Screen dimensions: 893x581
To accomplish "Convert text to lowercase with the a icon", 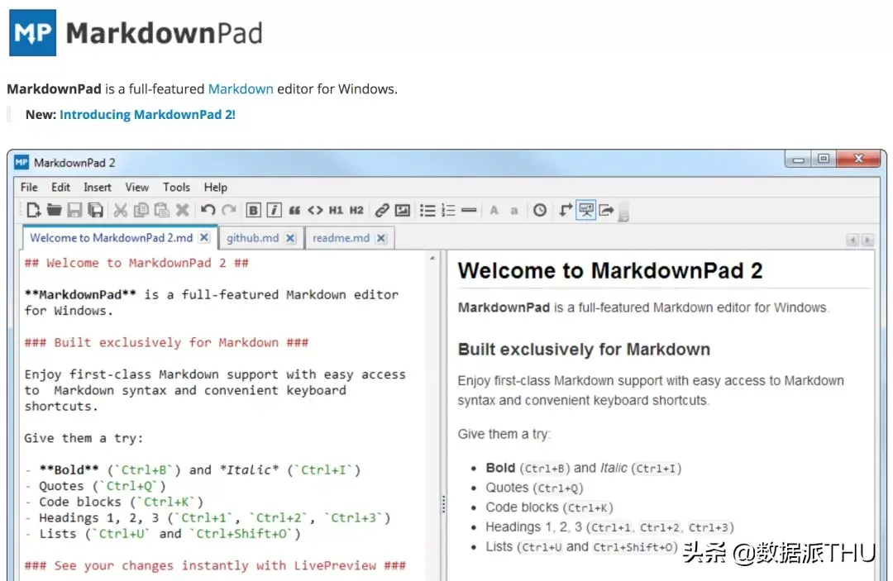I will pos(514,211).
